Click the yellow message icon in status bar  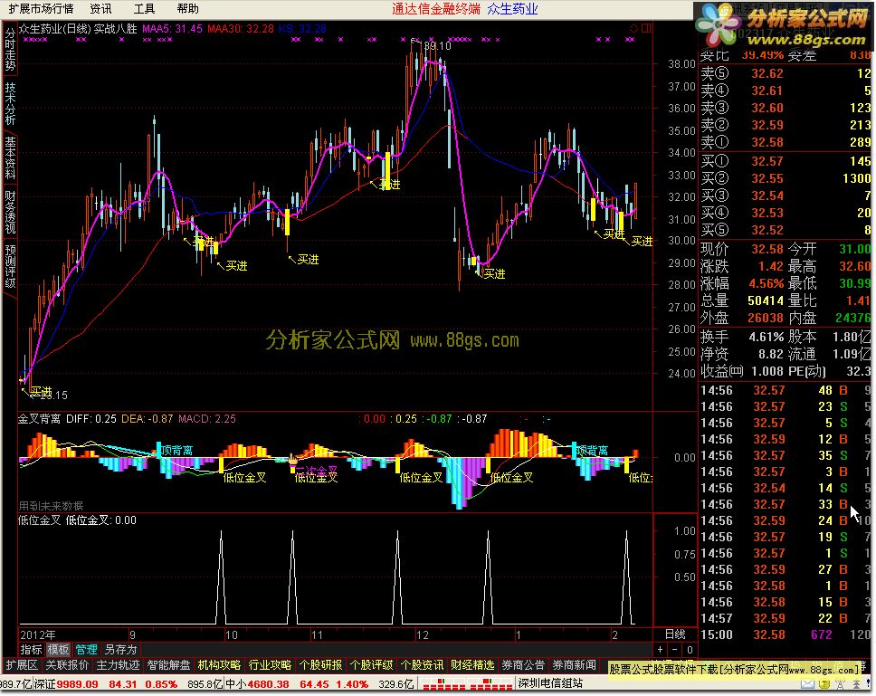(x=824, y=684)
